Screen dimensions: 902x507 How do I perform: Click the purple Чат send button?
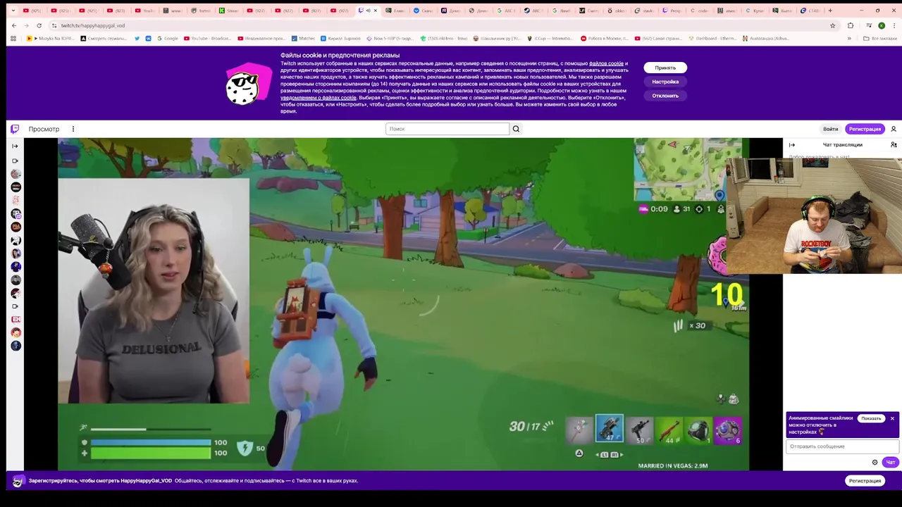891,463
